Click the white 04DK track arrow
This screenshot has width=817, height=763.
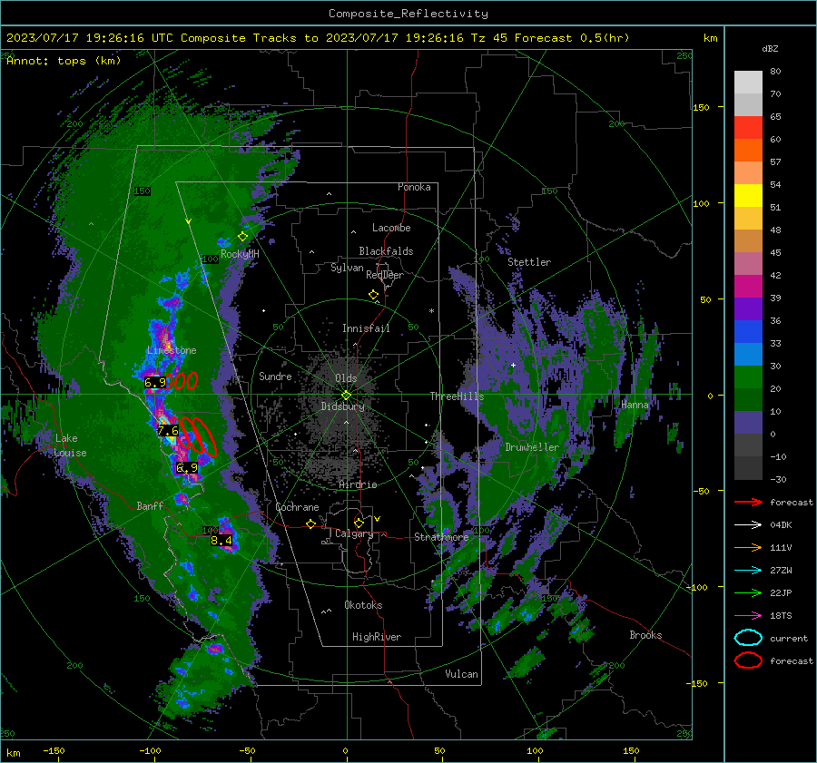point(748,525)
